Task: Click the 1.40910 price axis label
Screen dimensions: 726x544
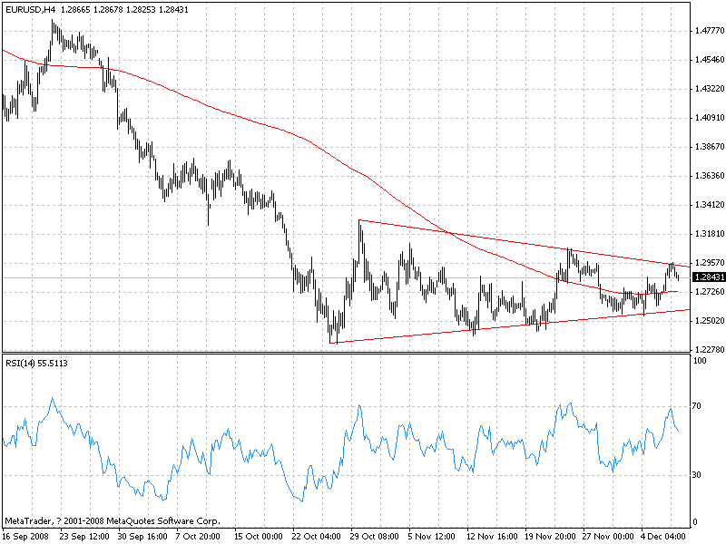Action: tap(710, 118)
